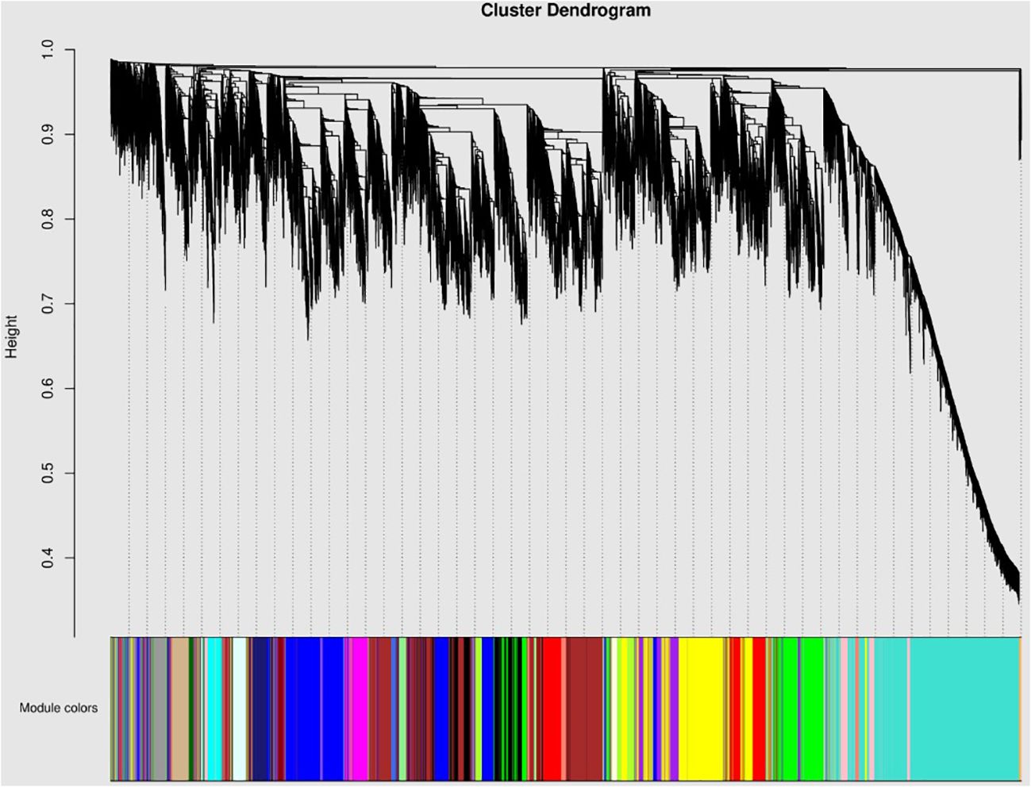
Task: Select the 1.0 tick on Height axis
Action: [x=49, y=50]
